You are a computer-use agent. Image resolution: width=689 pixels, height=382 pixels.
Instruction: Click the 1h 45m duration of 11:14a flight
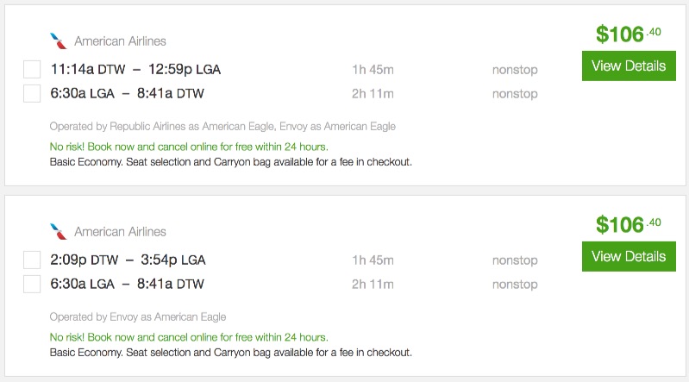373,70
